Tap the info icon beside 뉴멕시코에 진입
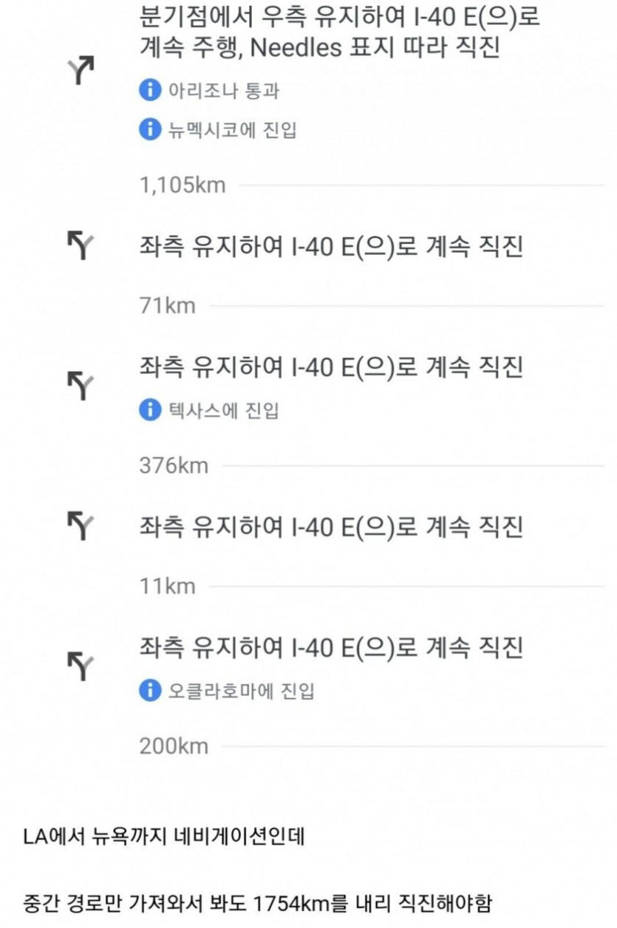Image resolution: width=617 pixels, height=928 pixels. pos(150,130)
